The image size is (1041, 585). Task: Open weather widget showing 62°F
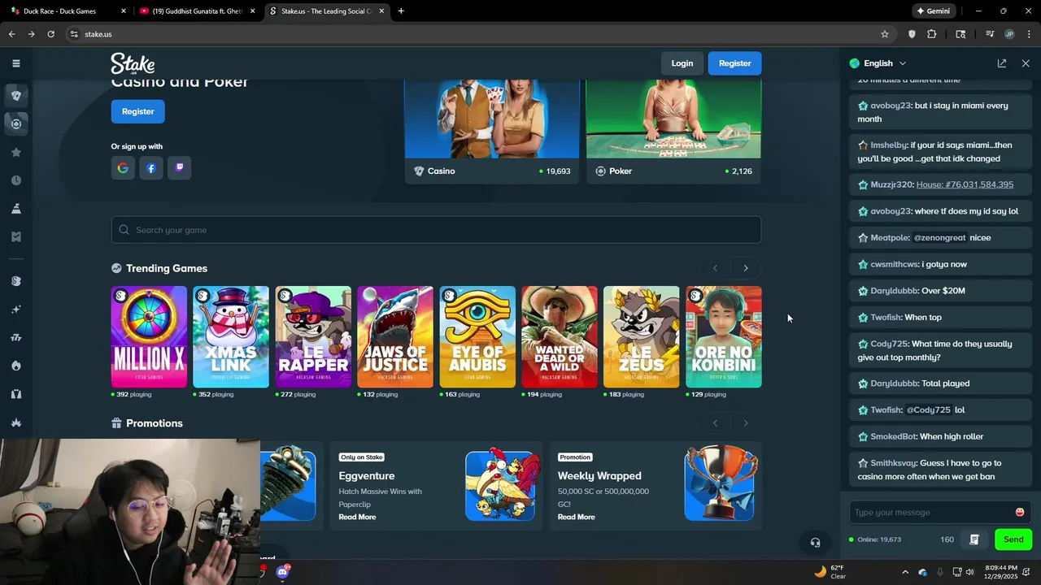(830, 572)
